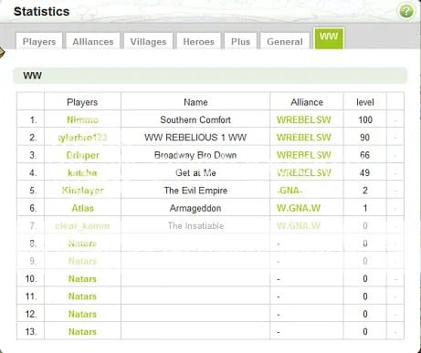
Task: Click Southern Comfort wonder name
Action: [x=195, y=119]
